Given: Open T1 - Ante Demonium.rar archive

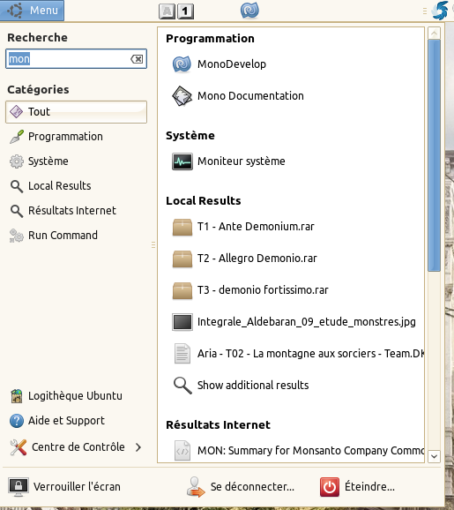Looking at the screenshot, I should [243, 227].
